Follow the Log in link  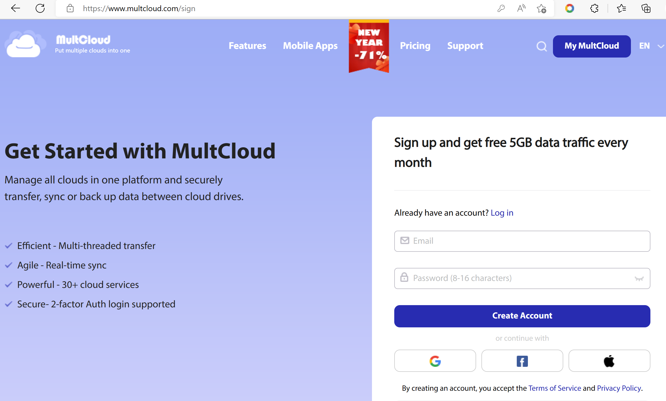coord(502,213)
